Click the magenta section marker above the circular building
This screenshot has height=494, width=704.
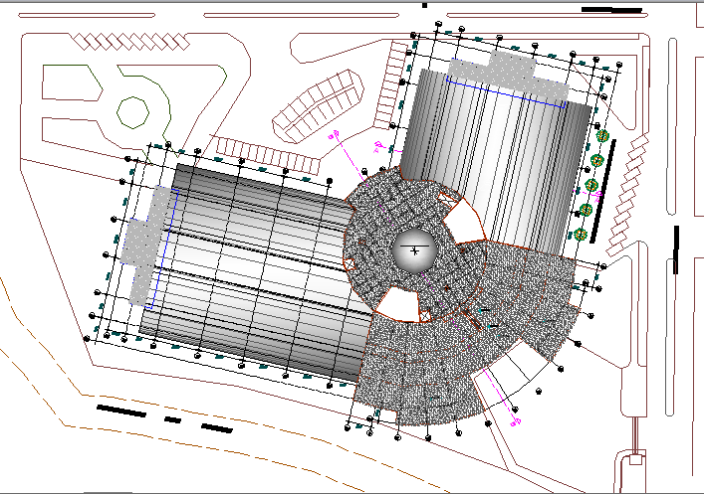(x=334, y=134)
